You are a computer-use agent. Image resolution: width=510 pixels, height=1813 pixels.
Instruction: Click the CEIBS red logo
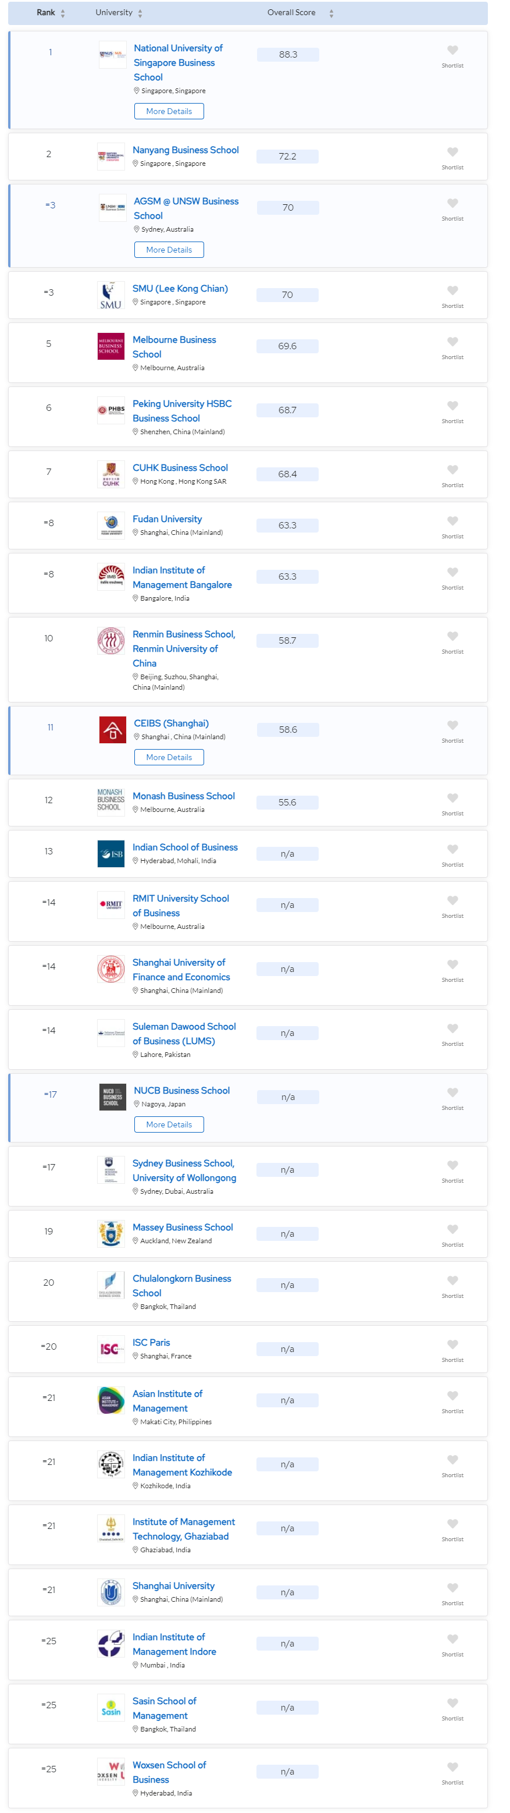[x=113, y=730]
